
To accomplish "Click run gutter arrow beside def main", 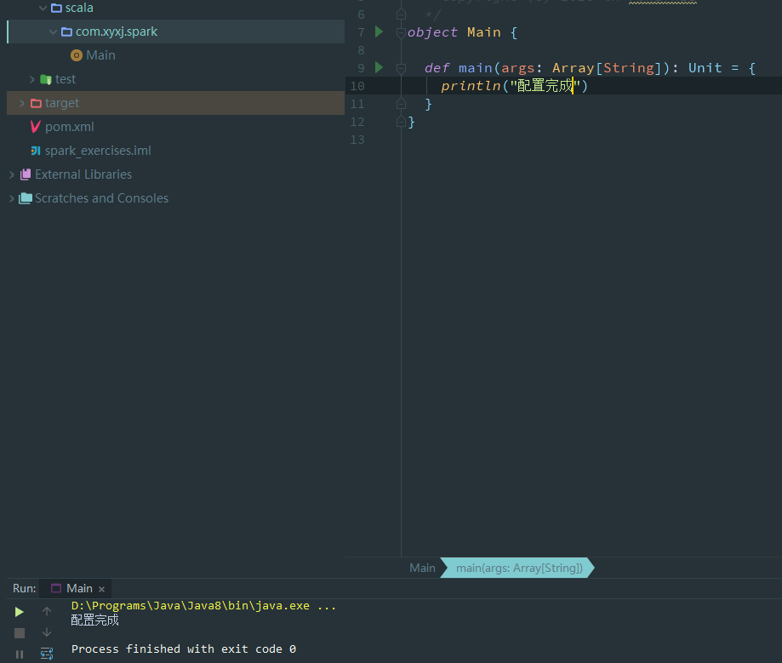I will pos(380,67).
